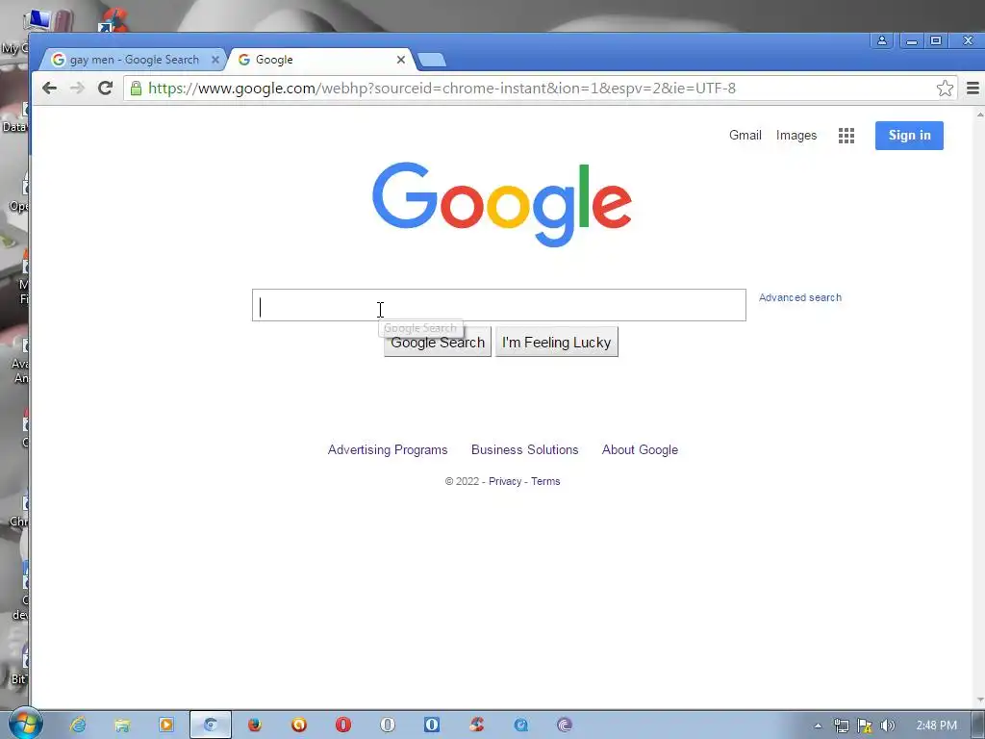The height and width of the screenshot is (739, 985).
Task: Close the 'gay men - Google Search' tab
Action: (x=215, y=60)
